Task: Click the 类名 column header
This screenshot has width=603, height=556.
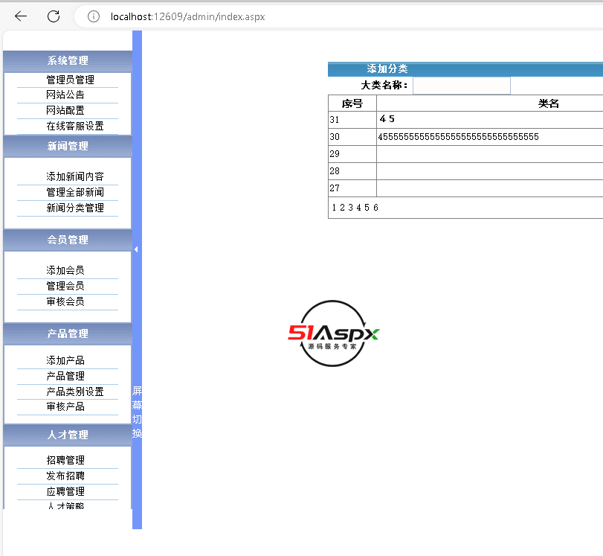Action: [549, 103]
